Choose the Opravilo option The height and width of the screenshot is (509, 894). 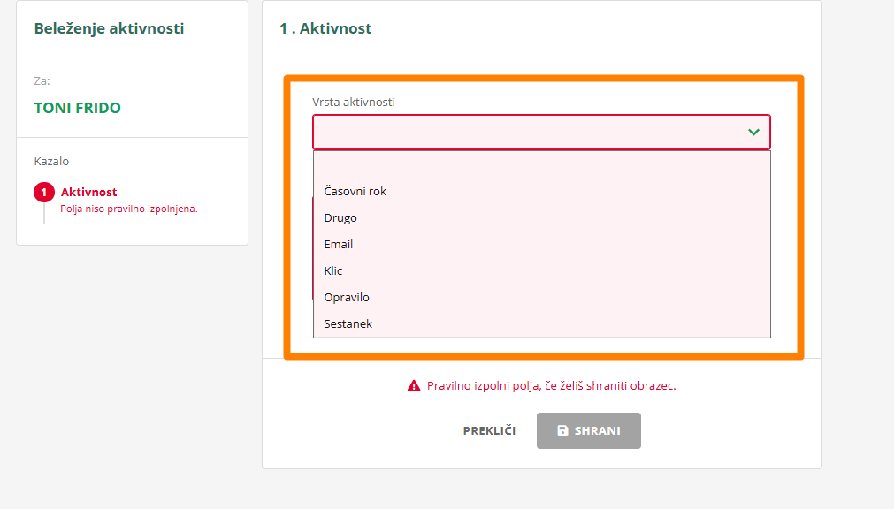tap(347, 297)
